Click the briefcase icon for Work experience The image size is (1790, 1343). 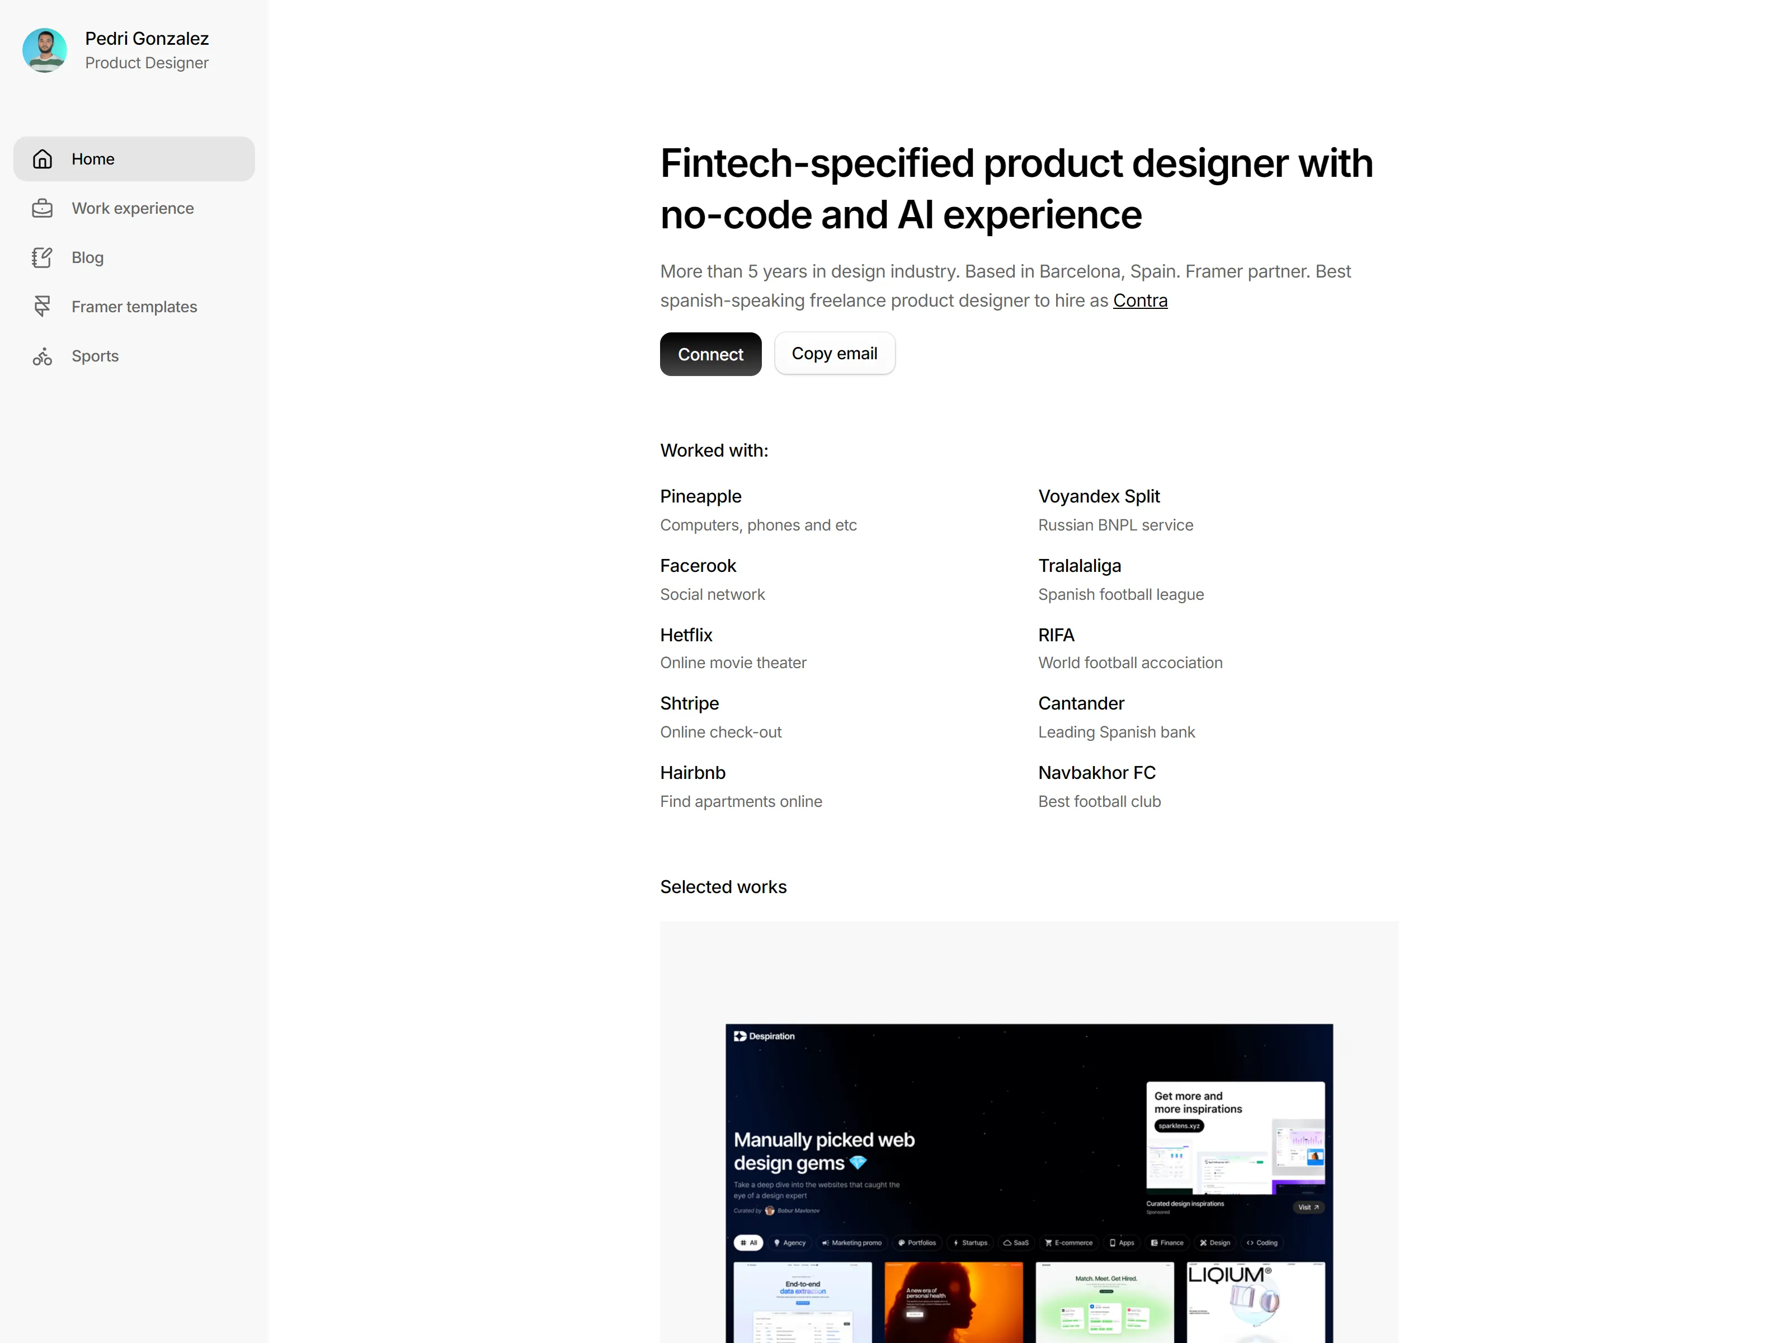coord(42,208)
